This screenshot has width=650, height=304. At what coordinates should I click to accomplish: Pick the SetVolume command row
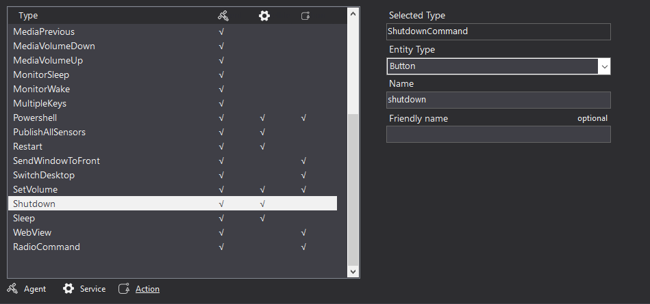point(35,190)
